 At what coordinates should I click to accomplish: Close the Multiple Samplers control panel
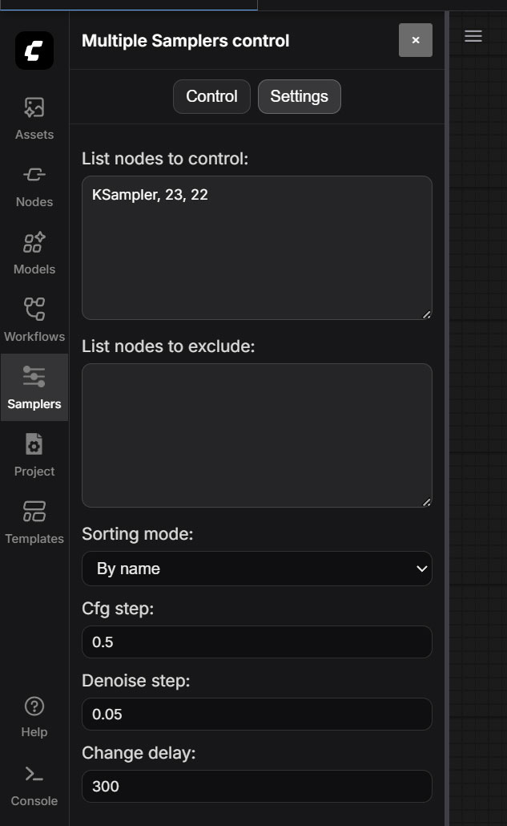(x=416, y=40)
